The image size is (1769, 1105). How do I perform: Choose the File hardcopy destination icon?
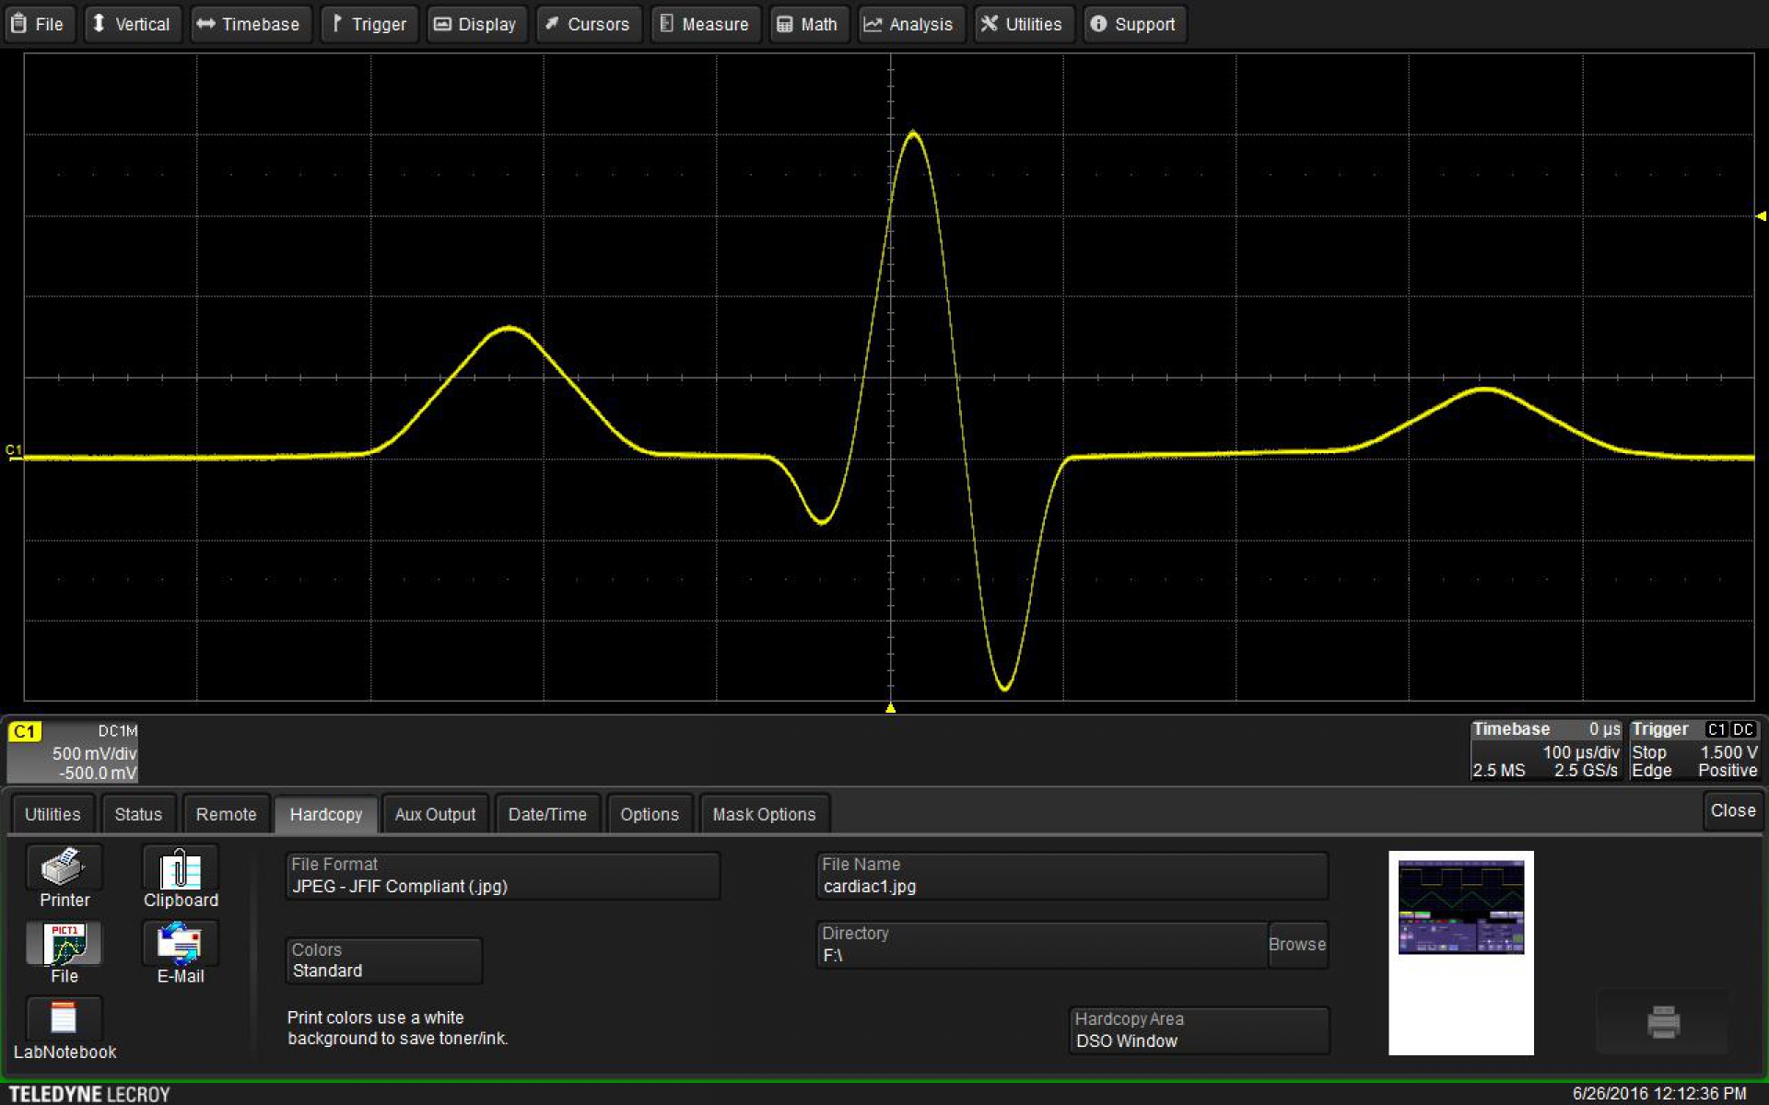coord(64,945)
